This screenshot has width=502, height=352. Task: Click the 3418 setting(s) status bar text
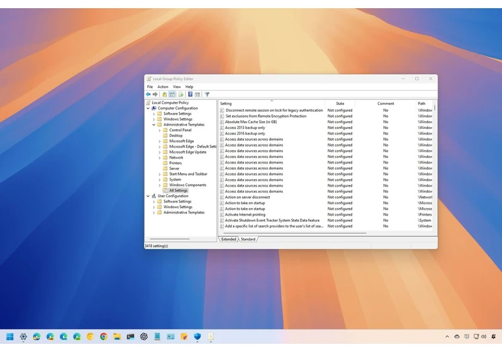[x=156, y=246]
